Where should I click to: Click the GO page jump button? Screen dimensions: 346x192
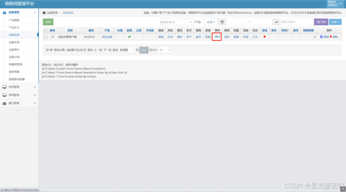click(x=144, y=50)
